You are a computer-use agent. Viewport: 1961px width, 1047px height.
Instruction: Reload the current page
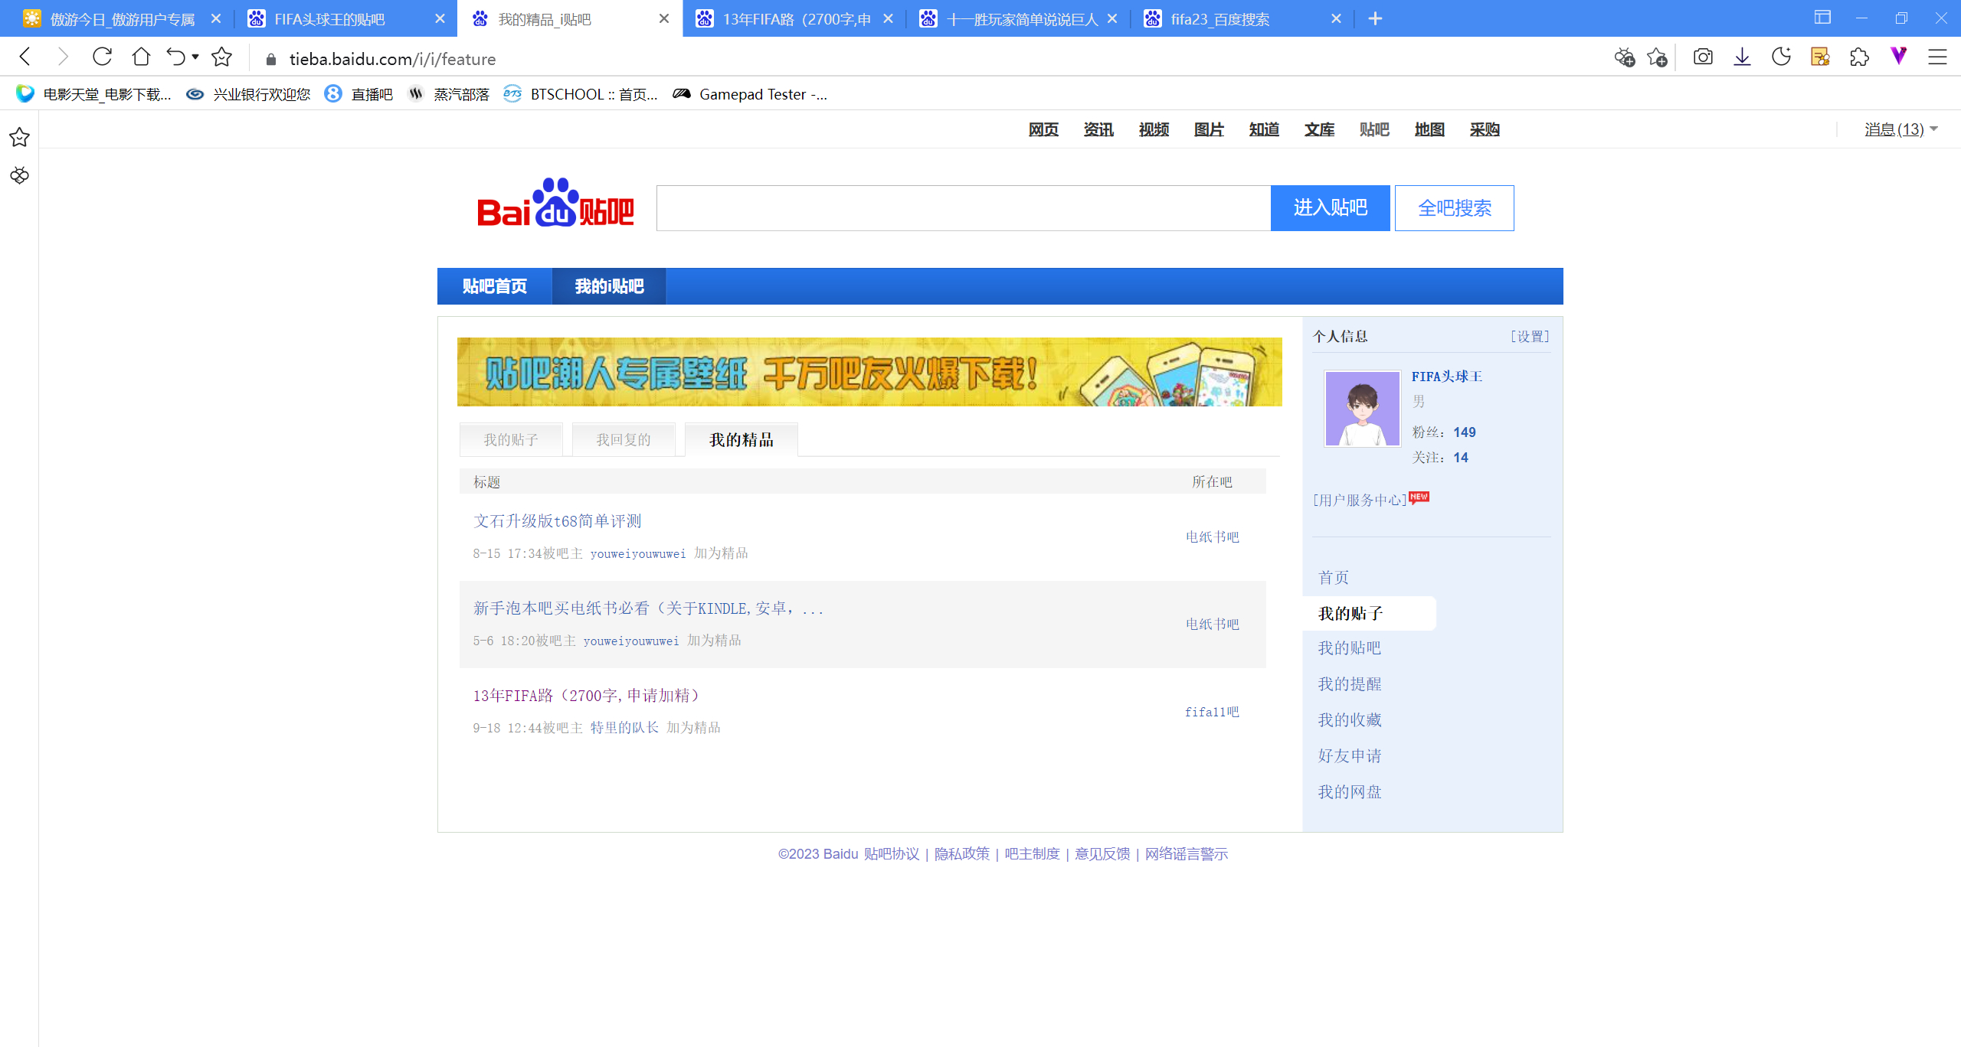[102, 57]
